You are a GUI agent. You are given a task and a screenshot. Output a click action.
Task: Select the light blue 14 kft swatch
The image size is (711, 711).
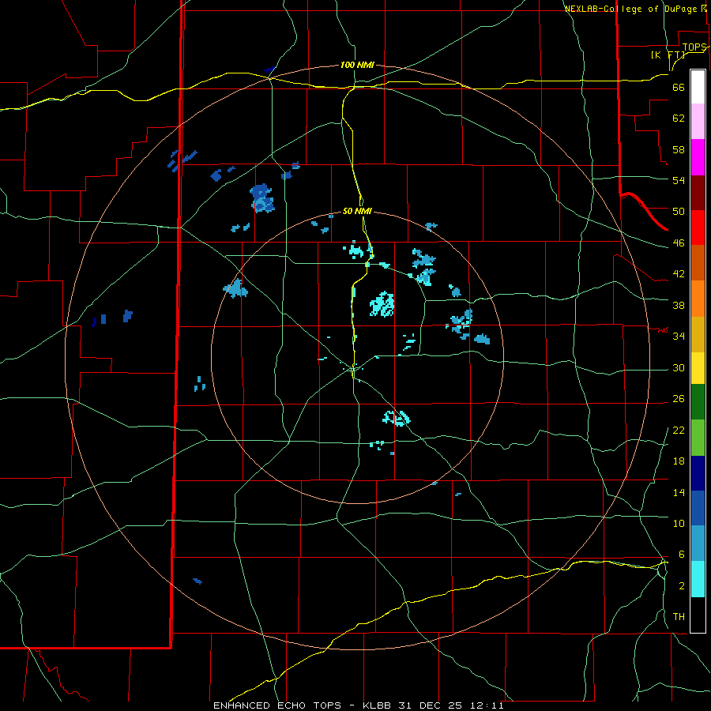point(698,544)
